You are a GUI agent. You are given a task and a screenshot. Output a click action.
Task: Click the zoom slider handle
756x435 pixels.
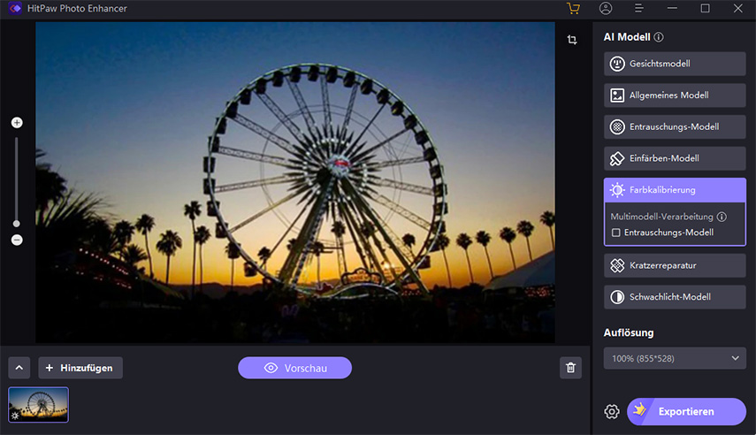[17, 224]
